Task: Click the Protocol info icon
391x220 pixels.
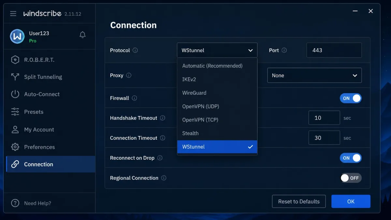Action: 135,50
